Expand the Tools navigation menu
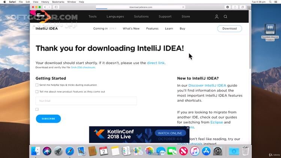Screen dimensions: 281x158 pyautogui.click(x=93, y=16)
